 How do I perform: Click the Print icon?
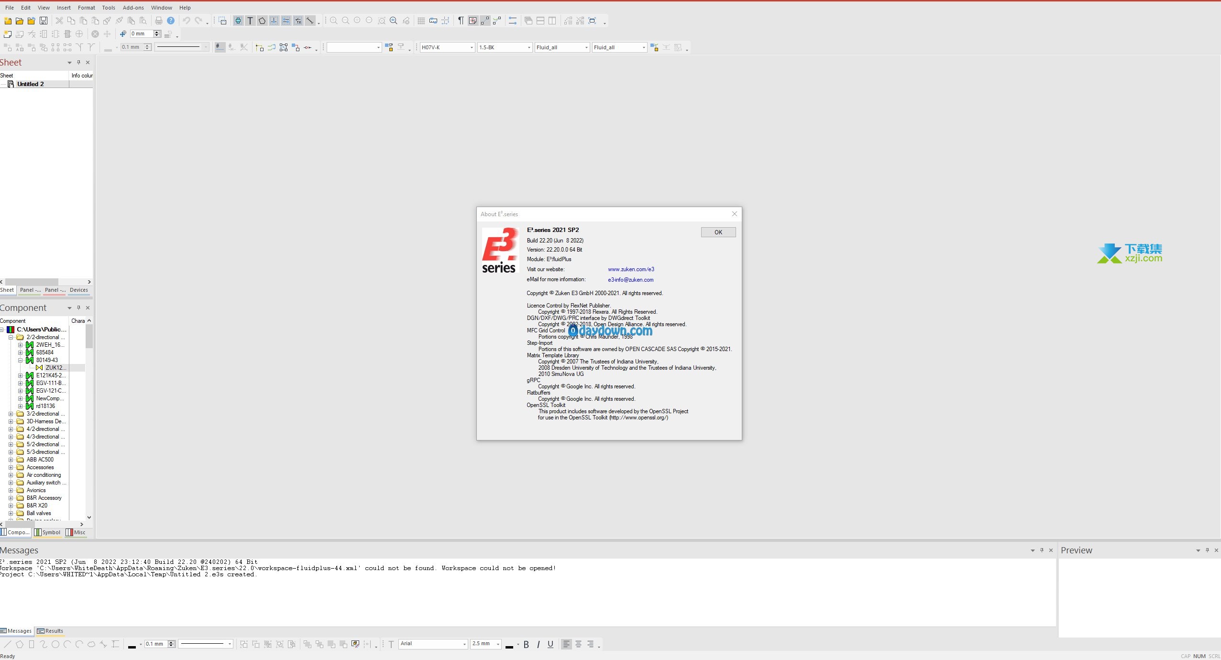tap(159, 21)
